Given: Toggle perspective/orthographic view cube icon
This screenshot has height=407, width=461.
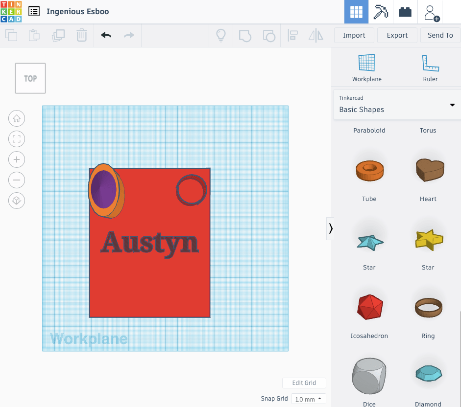Looking at the screenshot, I should click(x=17, y=201).
